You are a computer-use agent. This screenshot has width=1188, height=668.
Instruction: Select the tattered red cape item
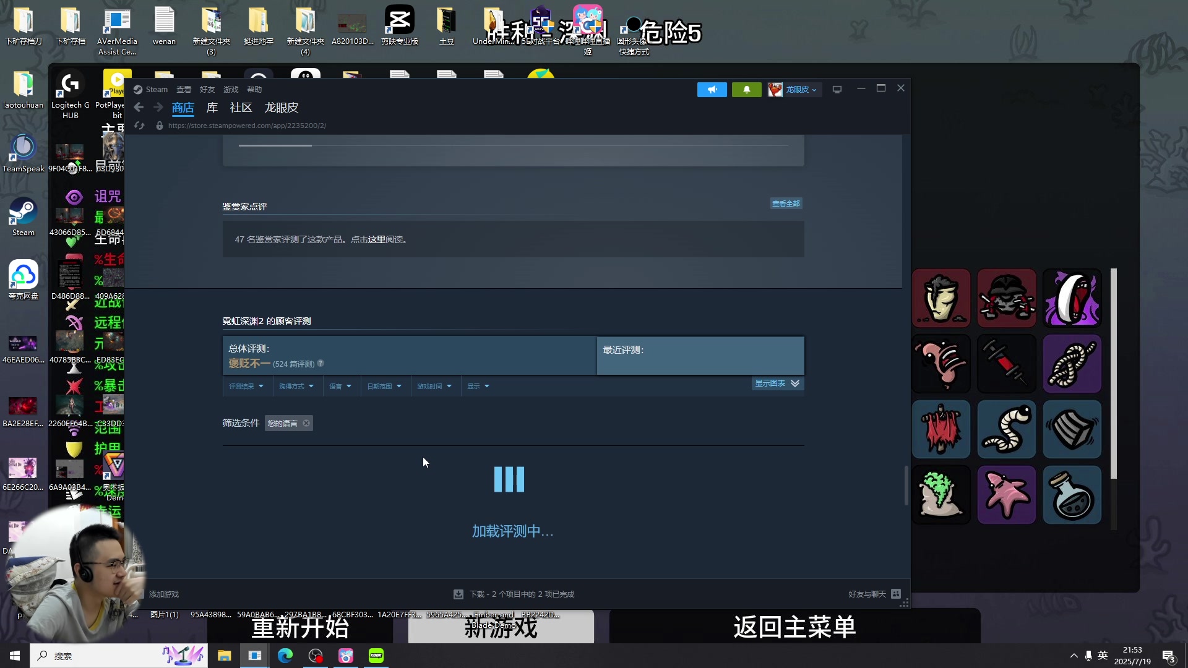[941, 429]
